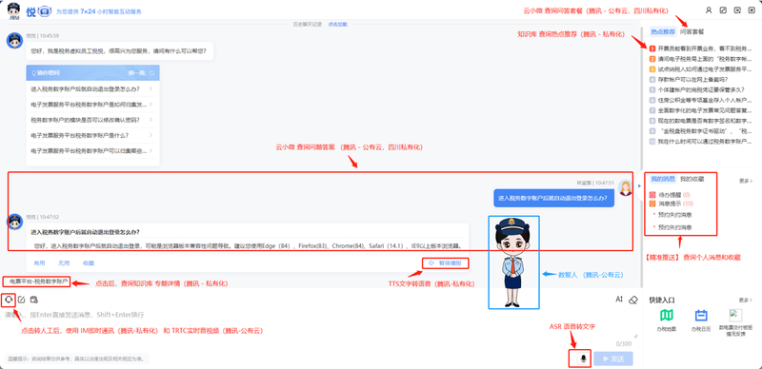Open 更多 next to 快捷入口
762x369 pixels.
coord(746,301)
